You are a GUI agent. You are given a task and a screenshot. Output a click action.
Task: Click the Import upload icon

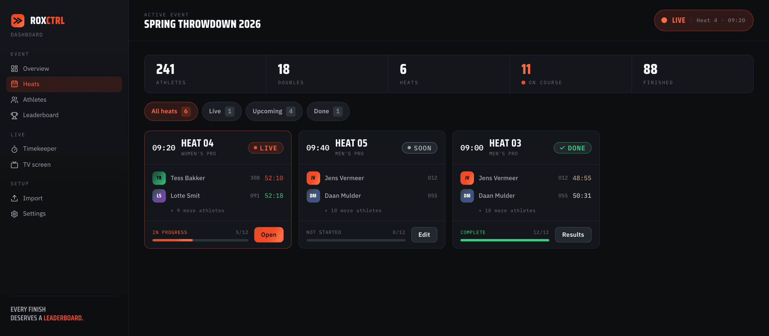click(x=14, y=198)
